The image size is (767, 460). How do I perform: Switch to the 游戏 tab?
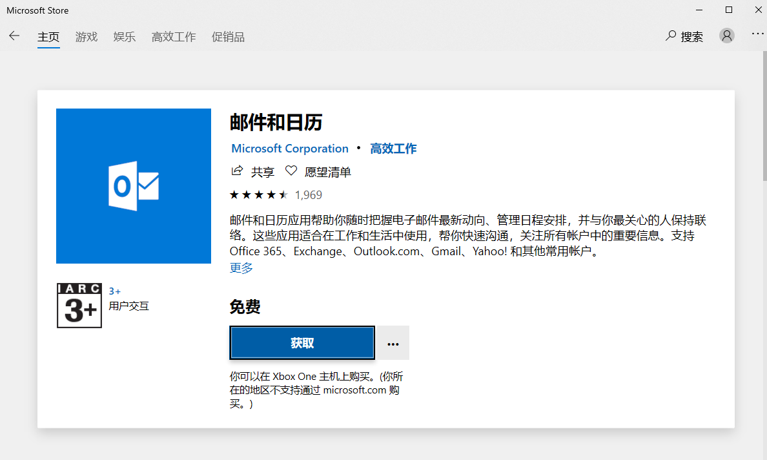(x=87, y=37)
